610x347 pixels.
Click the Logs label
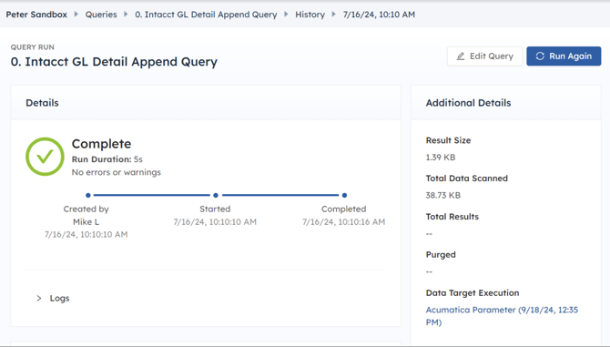59,299
